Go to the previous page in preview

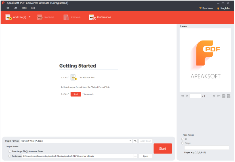[x=187, y=96]
